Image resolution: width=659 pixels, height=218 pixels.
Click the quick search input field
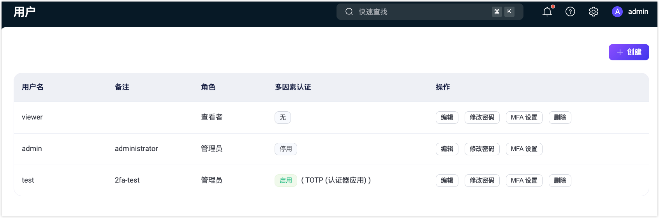[x=421, y=12]
